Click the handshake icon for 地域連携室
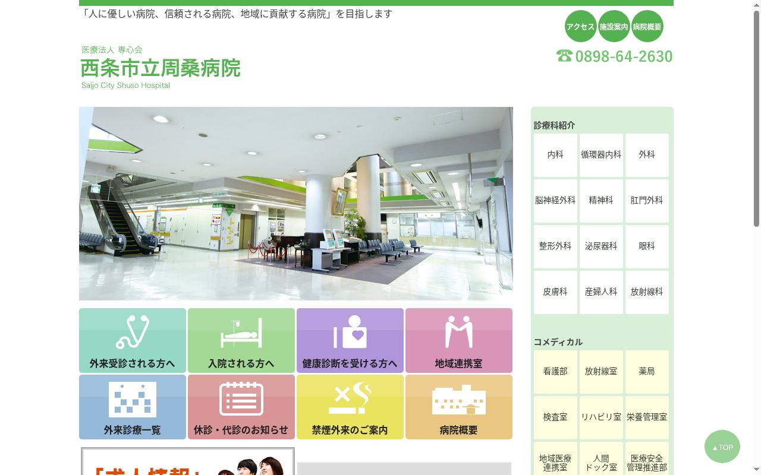761x475 pixels. (x=459, y=332)
